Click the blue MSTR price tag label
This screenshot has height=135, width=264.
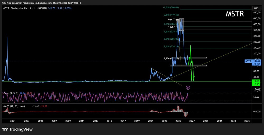pyautogui.click(x=248, y=61)
